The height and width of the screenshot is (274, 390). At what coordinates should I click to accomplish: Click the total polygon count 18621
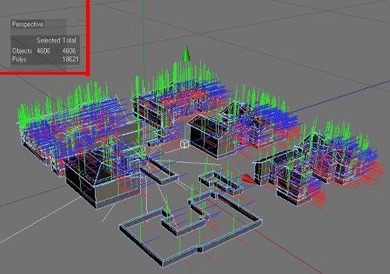[70, 59]
